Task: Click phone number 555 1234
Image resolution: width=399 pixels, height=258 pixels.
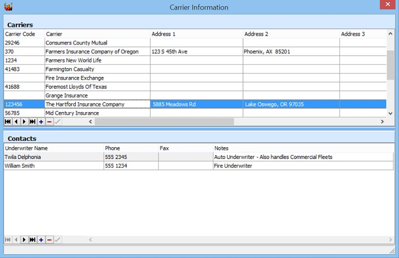Action: pos(131,165)
